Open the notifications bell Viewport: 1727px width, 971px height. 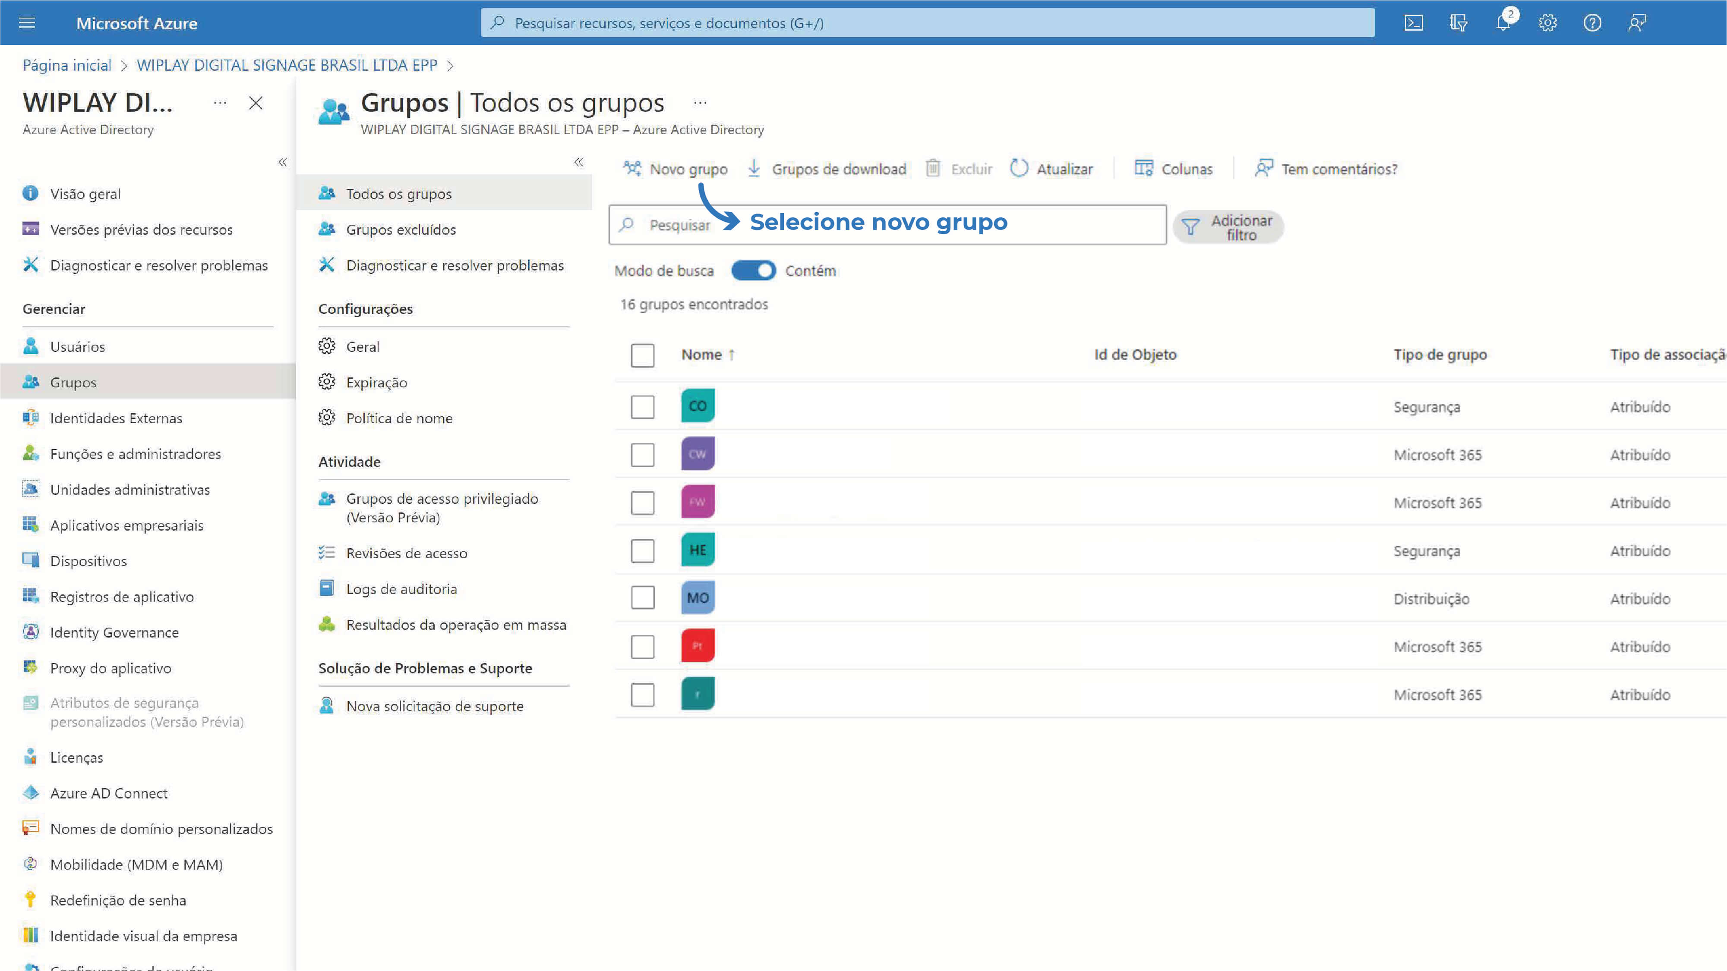[1503, 23]
